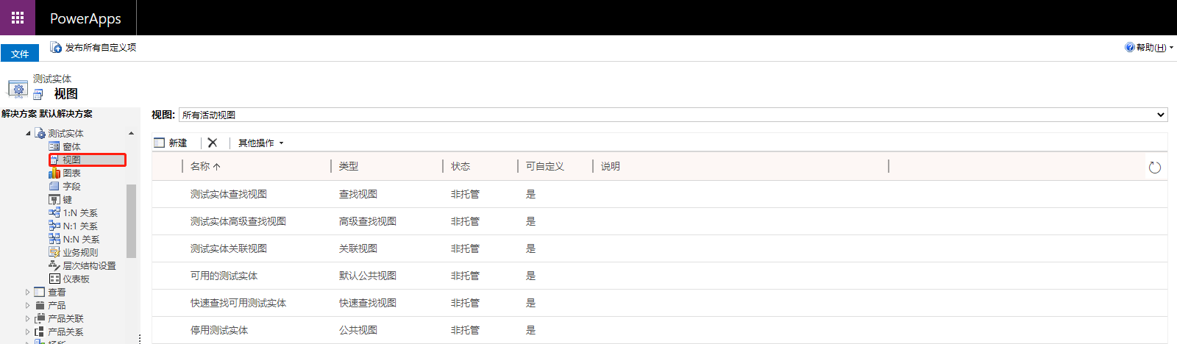Click 新建 to create a view
The height and width of the screenshot is (344, 1177).
coord(171,143)
